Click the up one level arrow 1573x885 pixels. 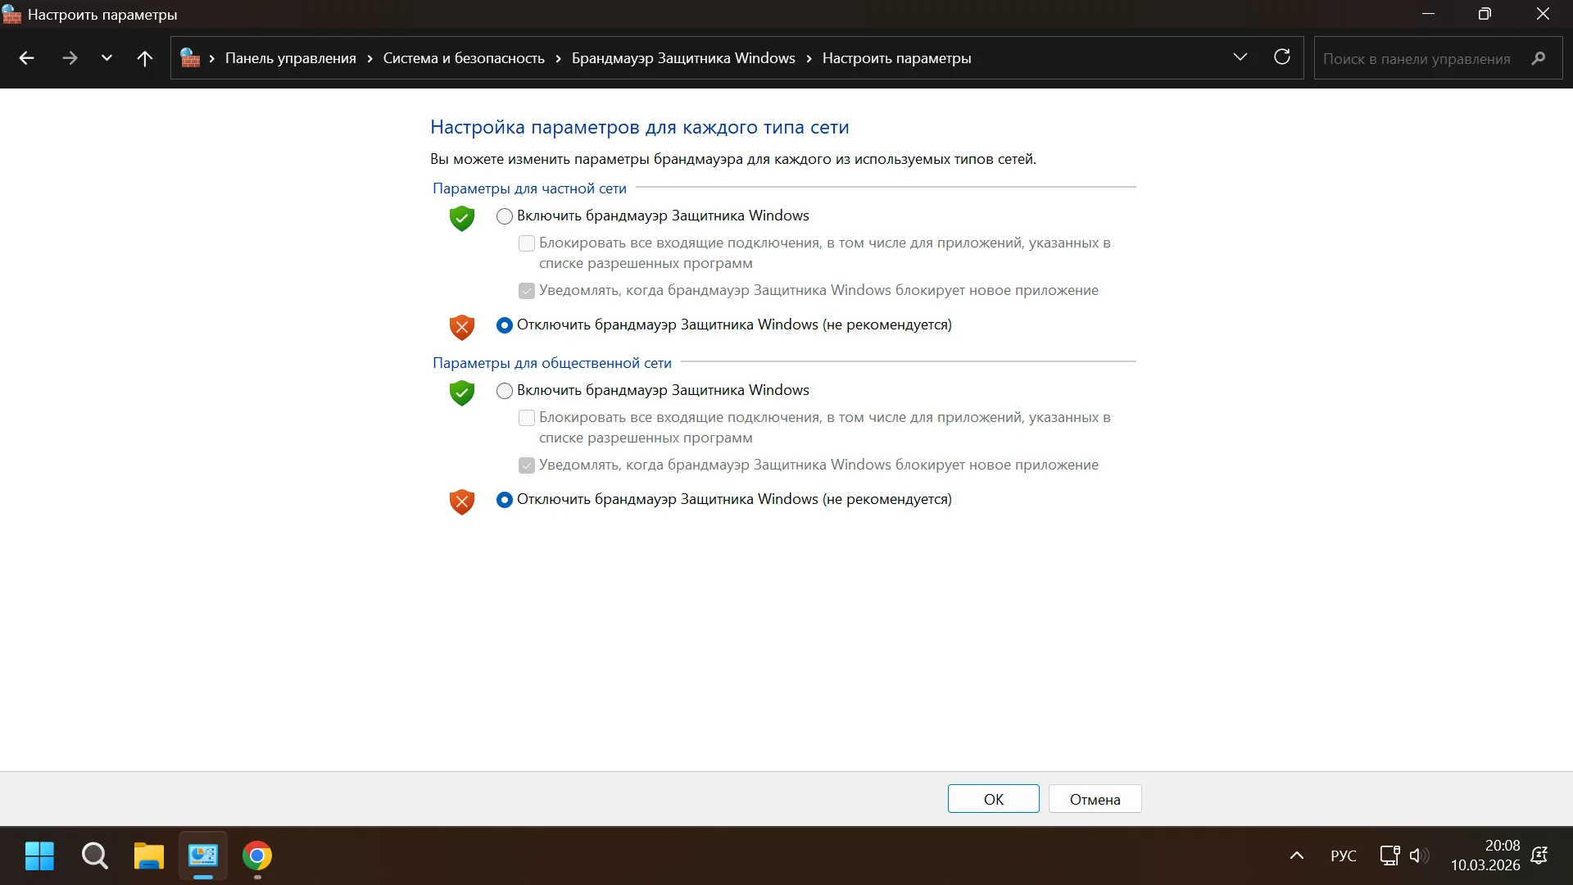point(145,58)
